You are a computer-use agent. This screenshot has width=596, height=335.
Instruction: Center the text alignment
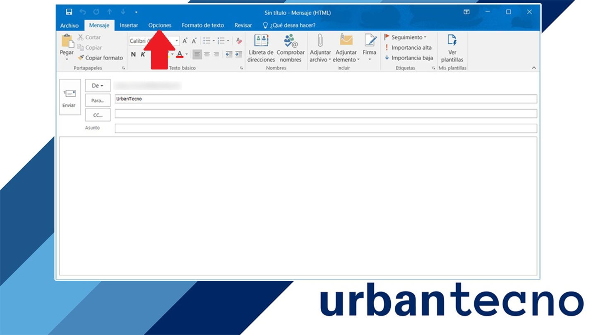click(x=207, y=54)
